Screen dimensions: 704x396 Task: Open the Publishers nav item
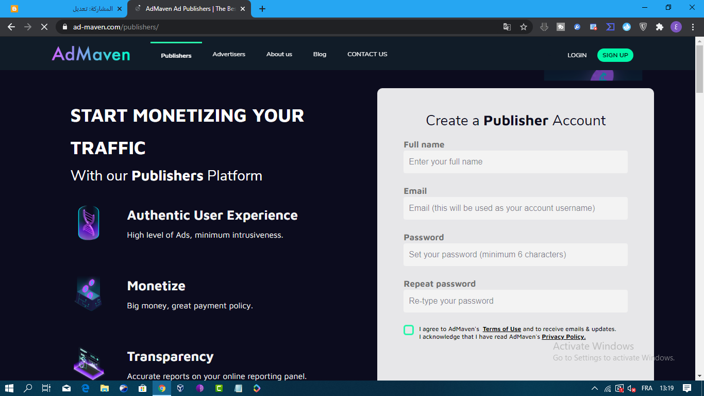(x=176, y=55)
